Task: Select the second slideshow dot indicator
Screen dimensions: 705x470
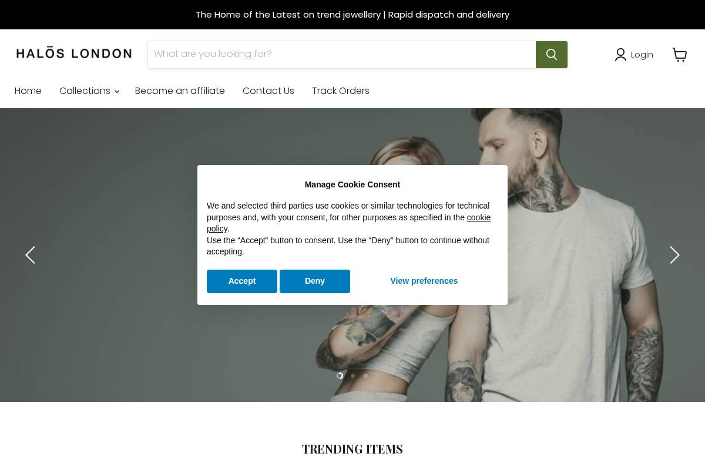Action: (x=352, y=375)
